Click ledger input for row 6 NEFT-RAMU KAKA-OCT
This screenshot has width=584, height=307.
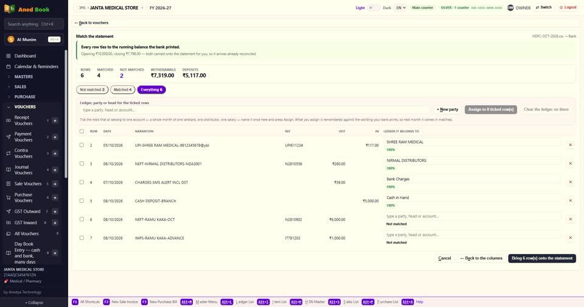(x=472, y=216)
